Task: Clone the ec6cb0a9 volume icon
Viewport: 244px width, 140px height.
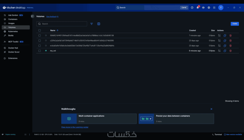Action: [225, 46]
